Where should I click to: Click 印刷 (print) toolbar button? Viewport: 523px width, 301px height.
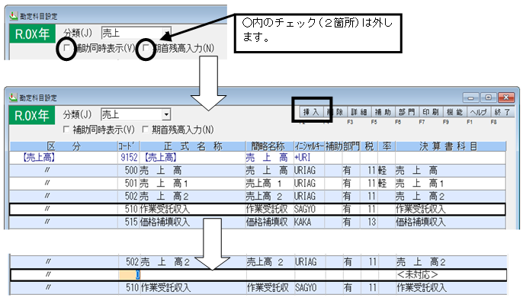tap(431, 112)
